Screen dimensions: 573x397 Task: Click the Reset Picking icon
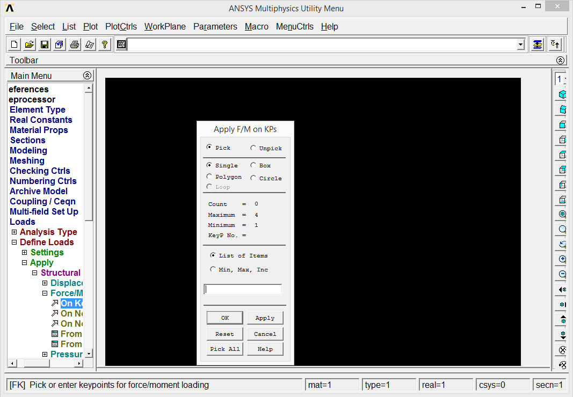(x=555, y=45)
